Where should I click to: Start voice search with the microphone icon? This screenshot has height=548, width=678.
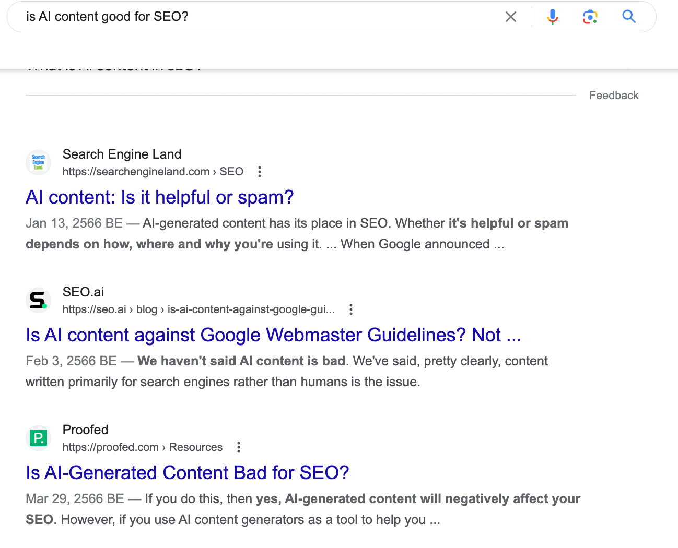[x=552, y=17]
